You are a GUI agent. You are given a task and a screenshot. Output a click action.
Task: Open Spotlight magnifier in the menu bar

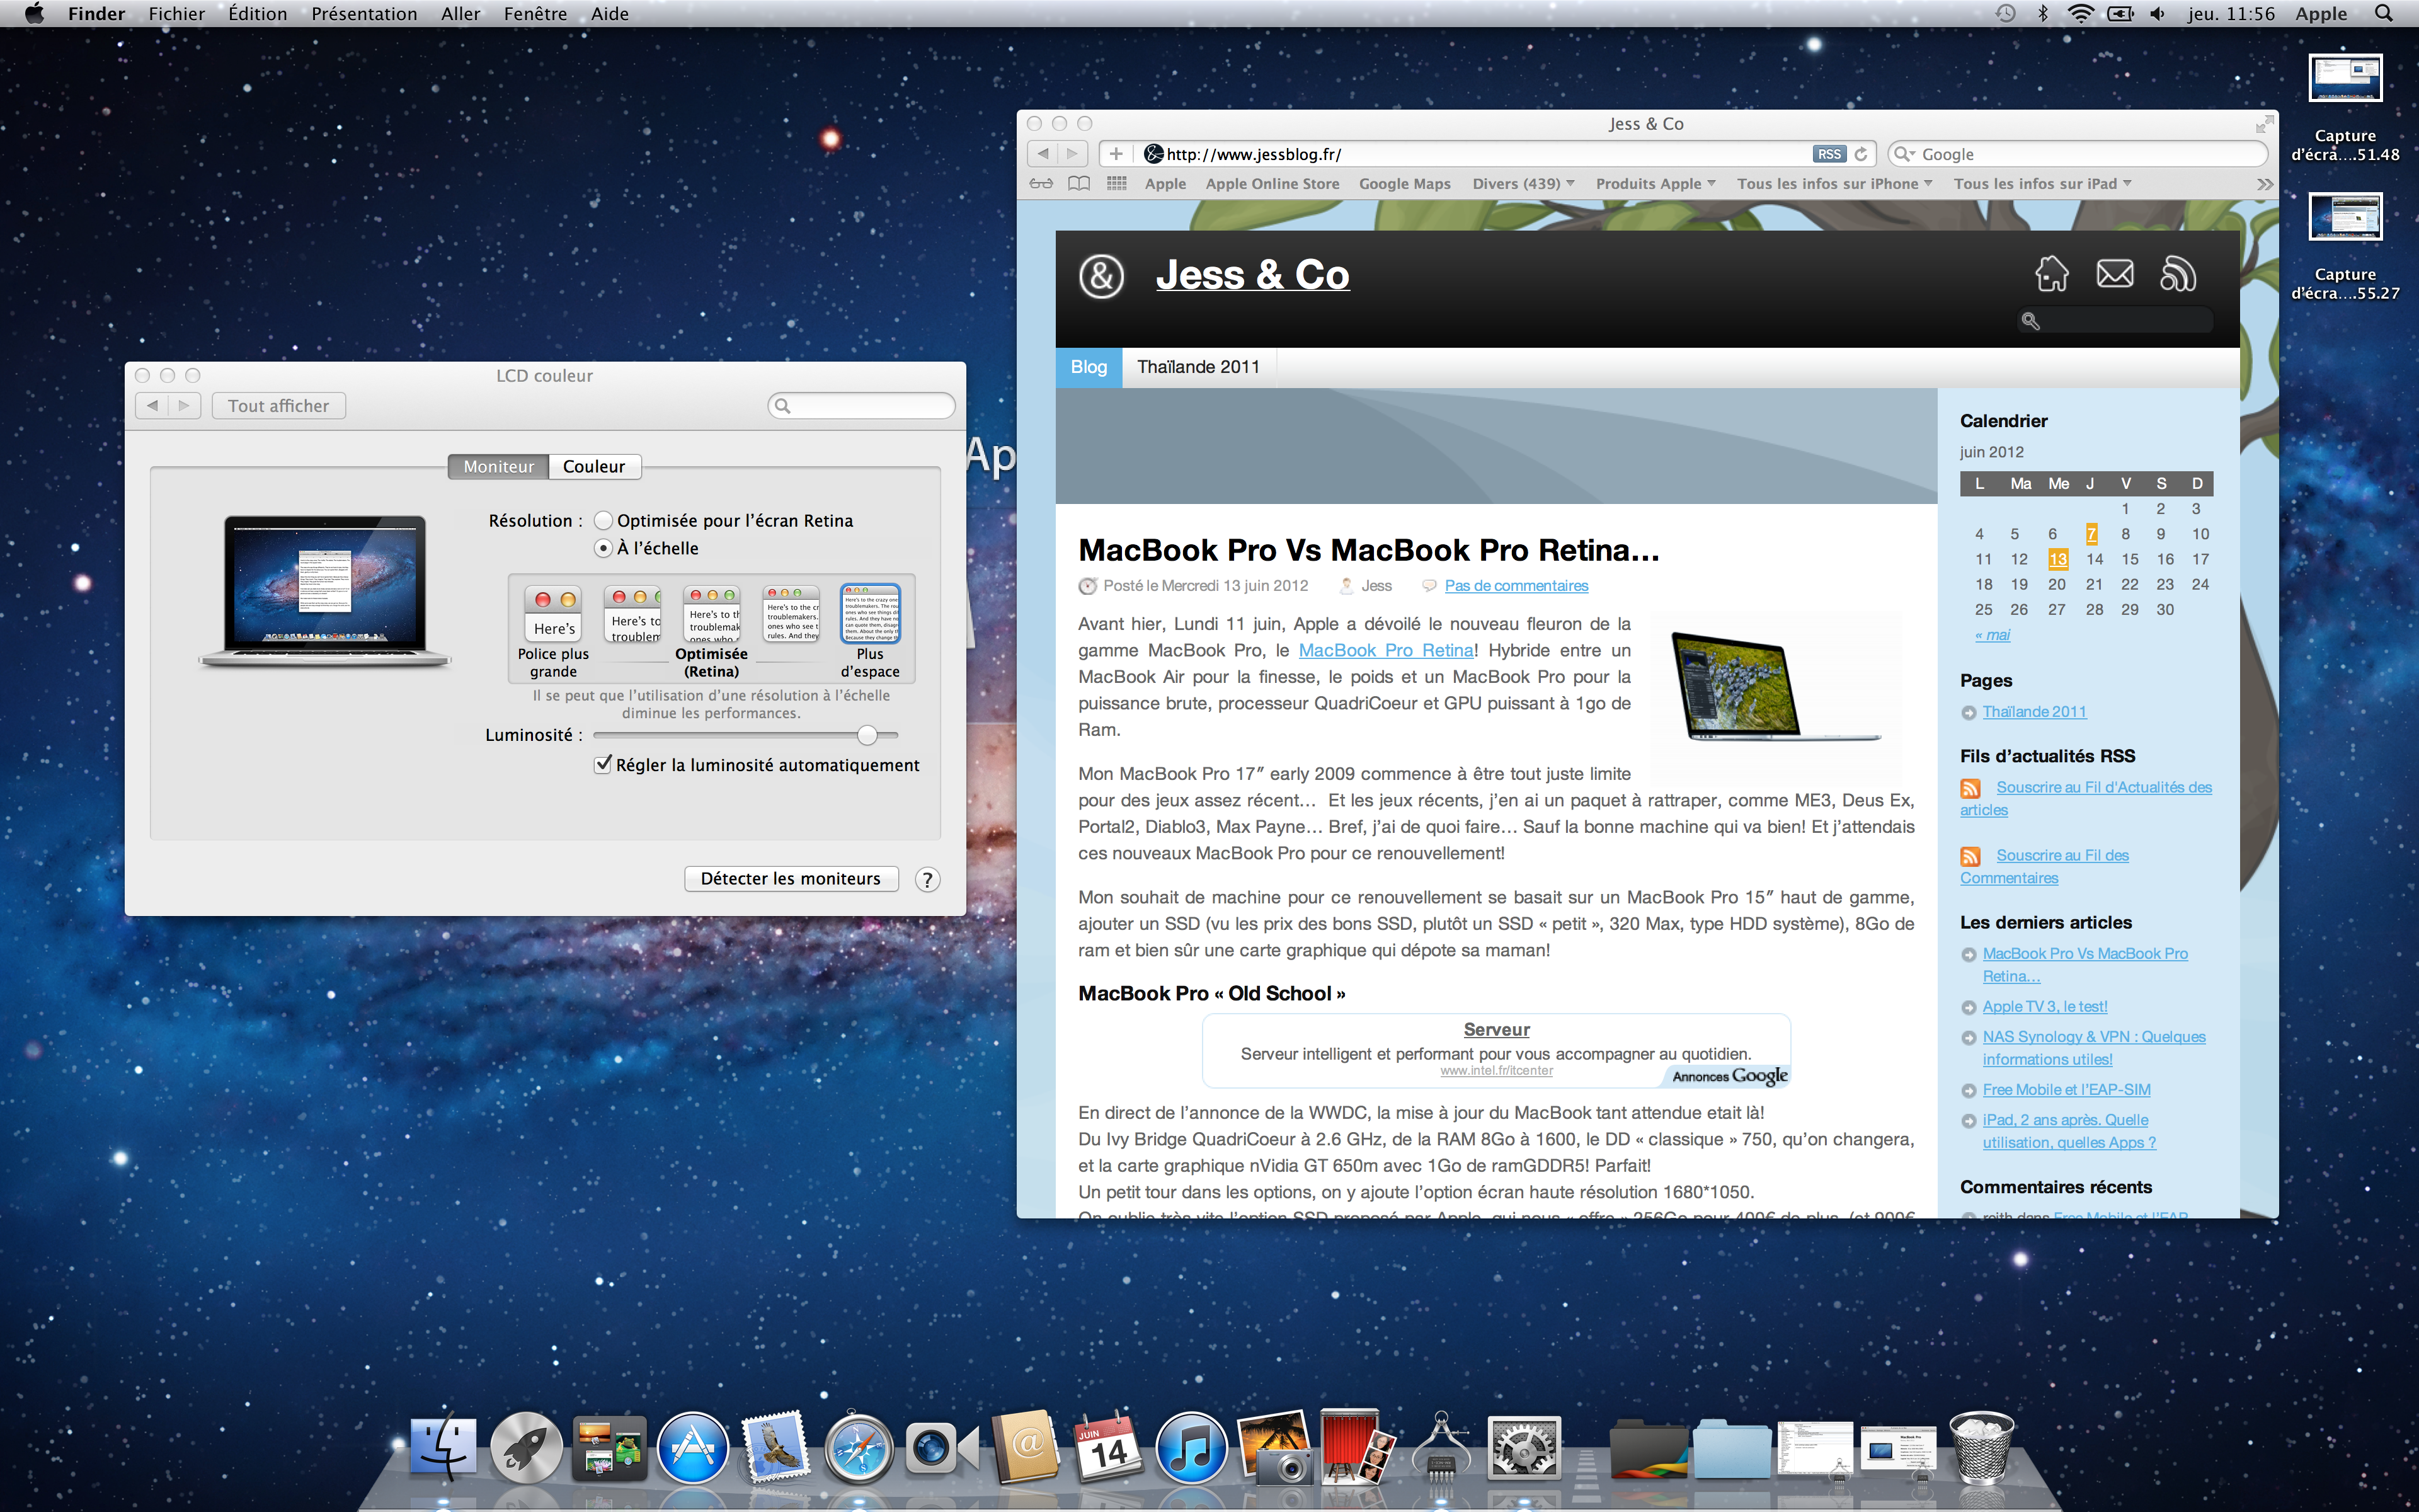2383,14
